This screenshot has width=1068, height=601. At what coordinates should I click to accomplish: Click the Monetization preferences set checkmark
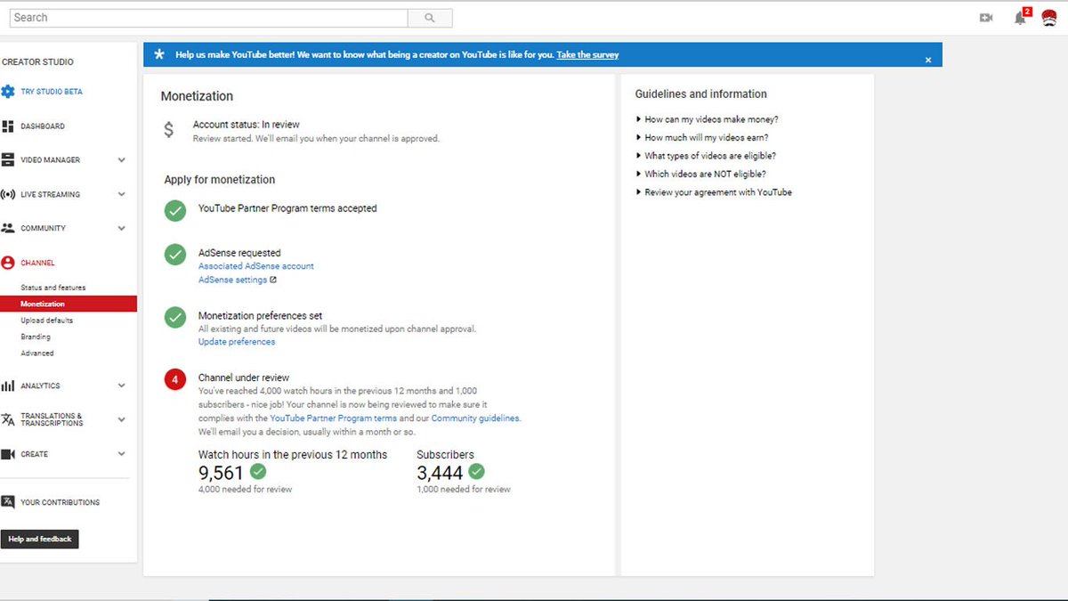click(175, 317)
